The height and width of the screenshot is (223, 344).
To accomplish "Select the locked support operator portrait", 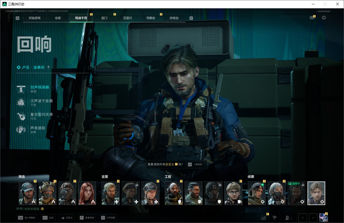I will tap(130, 193).
